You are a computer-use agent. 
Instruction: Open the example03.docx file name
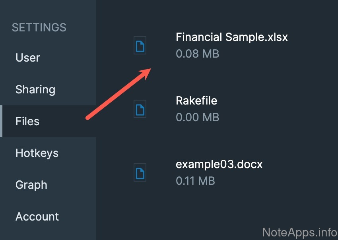click(219, 164)
